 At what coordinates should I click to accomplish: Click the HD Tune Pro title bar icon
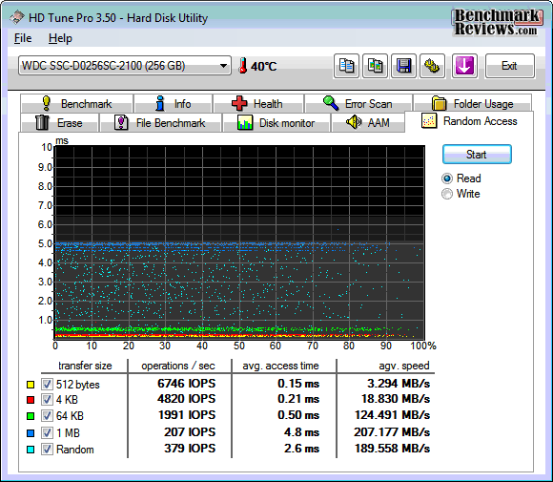16,17
